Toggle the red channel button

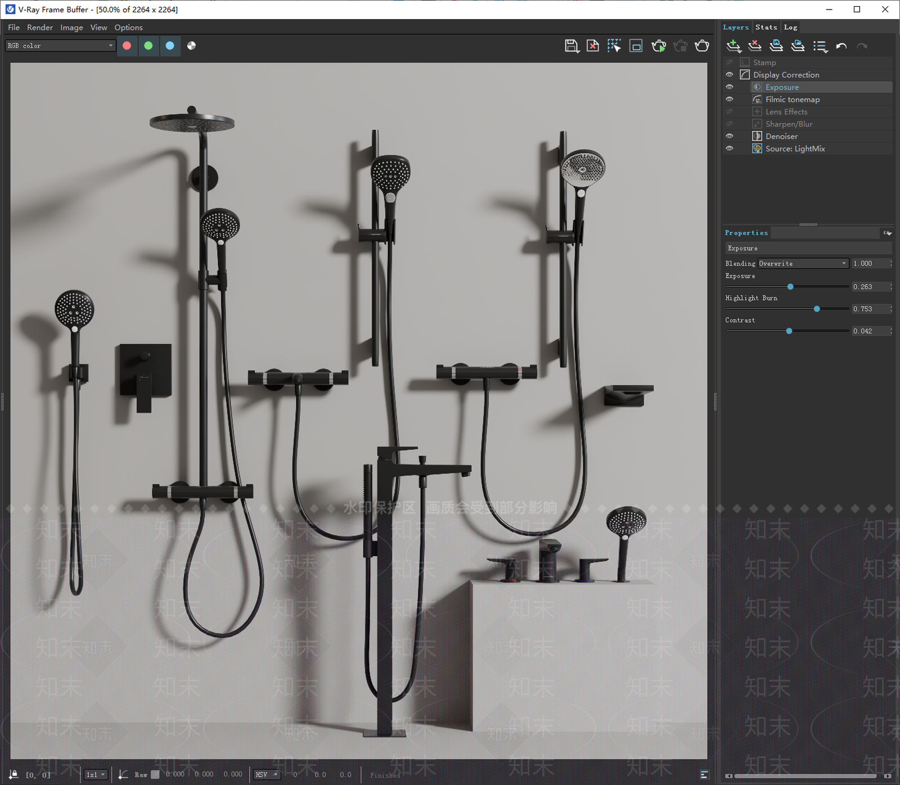tap(127, 46)
